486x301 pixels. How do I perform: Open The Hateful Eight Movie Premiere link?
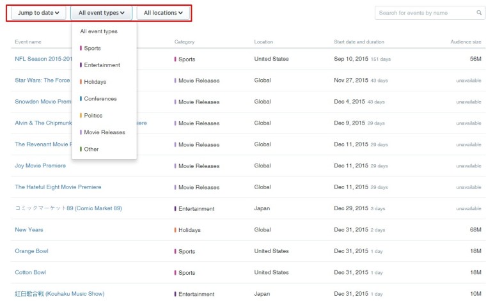click(58, 187)
